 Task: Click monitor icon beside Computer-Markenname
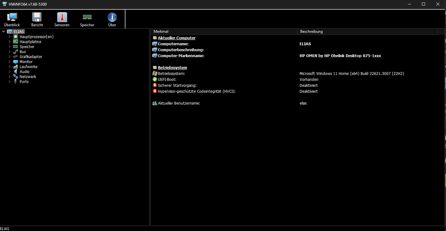coord(155,56)
